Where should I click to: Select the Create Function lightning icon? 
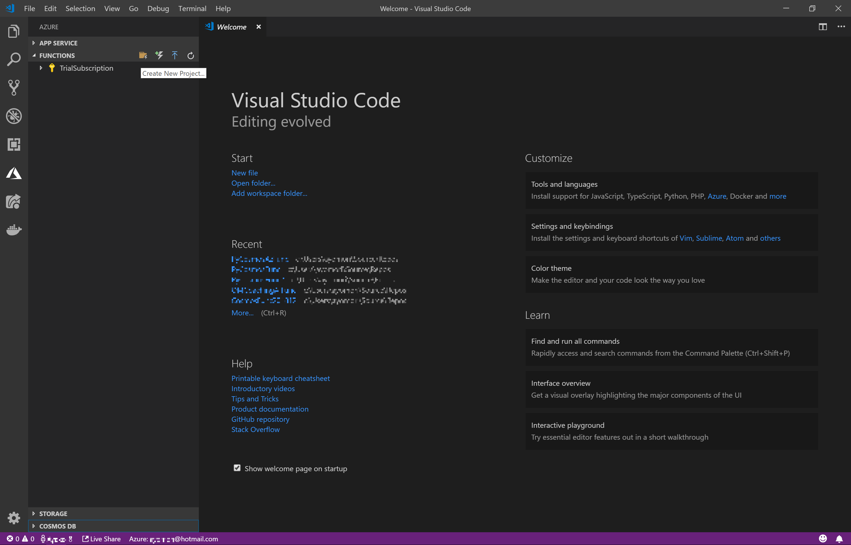point(159,55)
